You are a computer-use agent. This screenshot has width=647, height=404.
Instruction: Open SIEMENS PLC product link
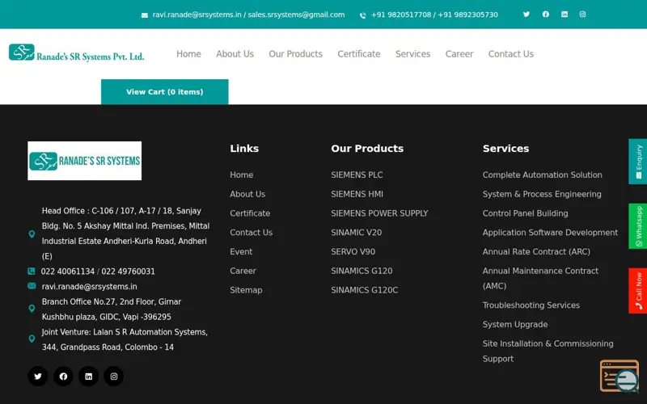tap(357, 175)
